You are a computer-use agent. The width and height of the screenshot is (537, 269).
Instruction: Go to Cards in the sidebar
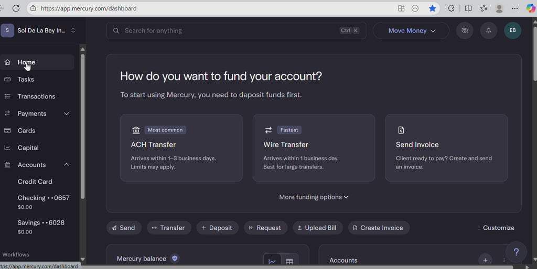(26, 130)
